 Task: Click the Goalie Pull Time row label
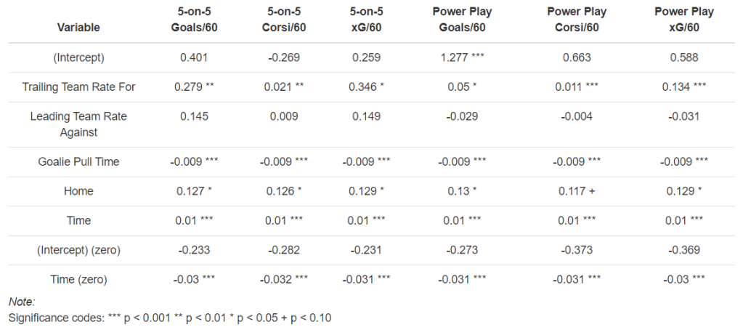coord(80,161)
